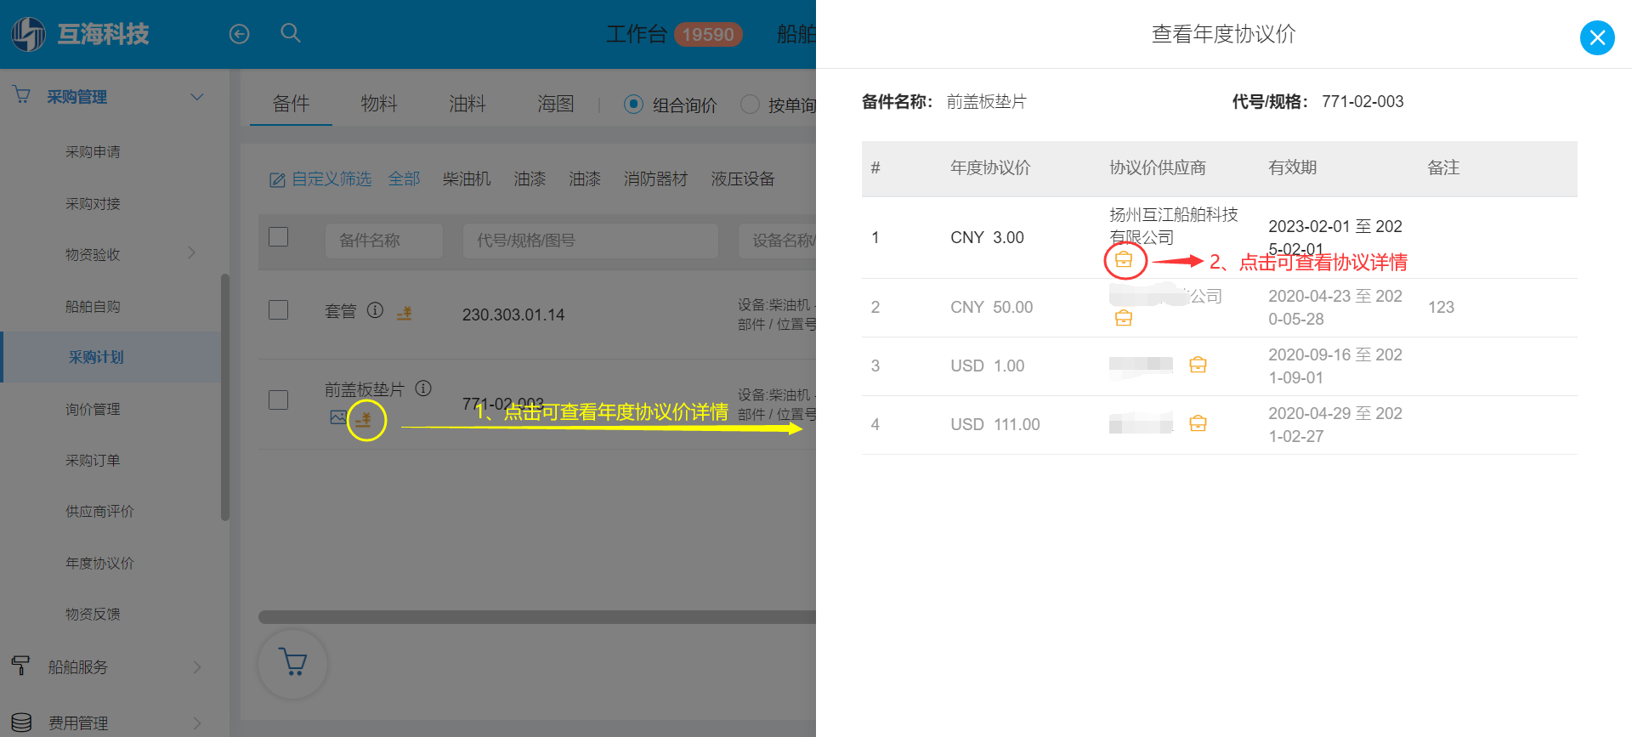Select the 按单询 radio button
The width and height of the screenshot is (1632, 737).
tap(750, 105)
